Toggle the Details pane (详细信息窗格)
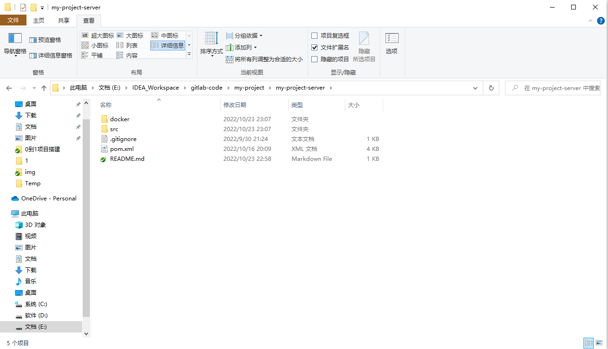Viewport: 608px width, 349px height. [51, 55]
